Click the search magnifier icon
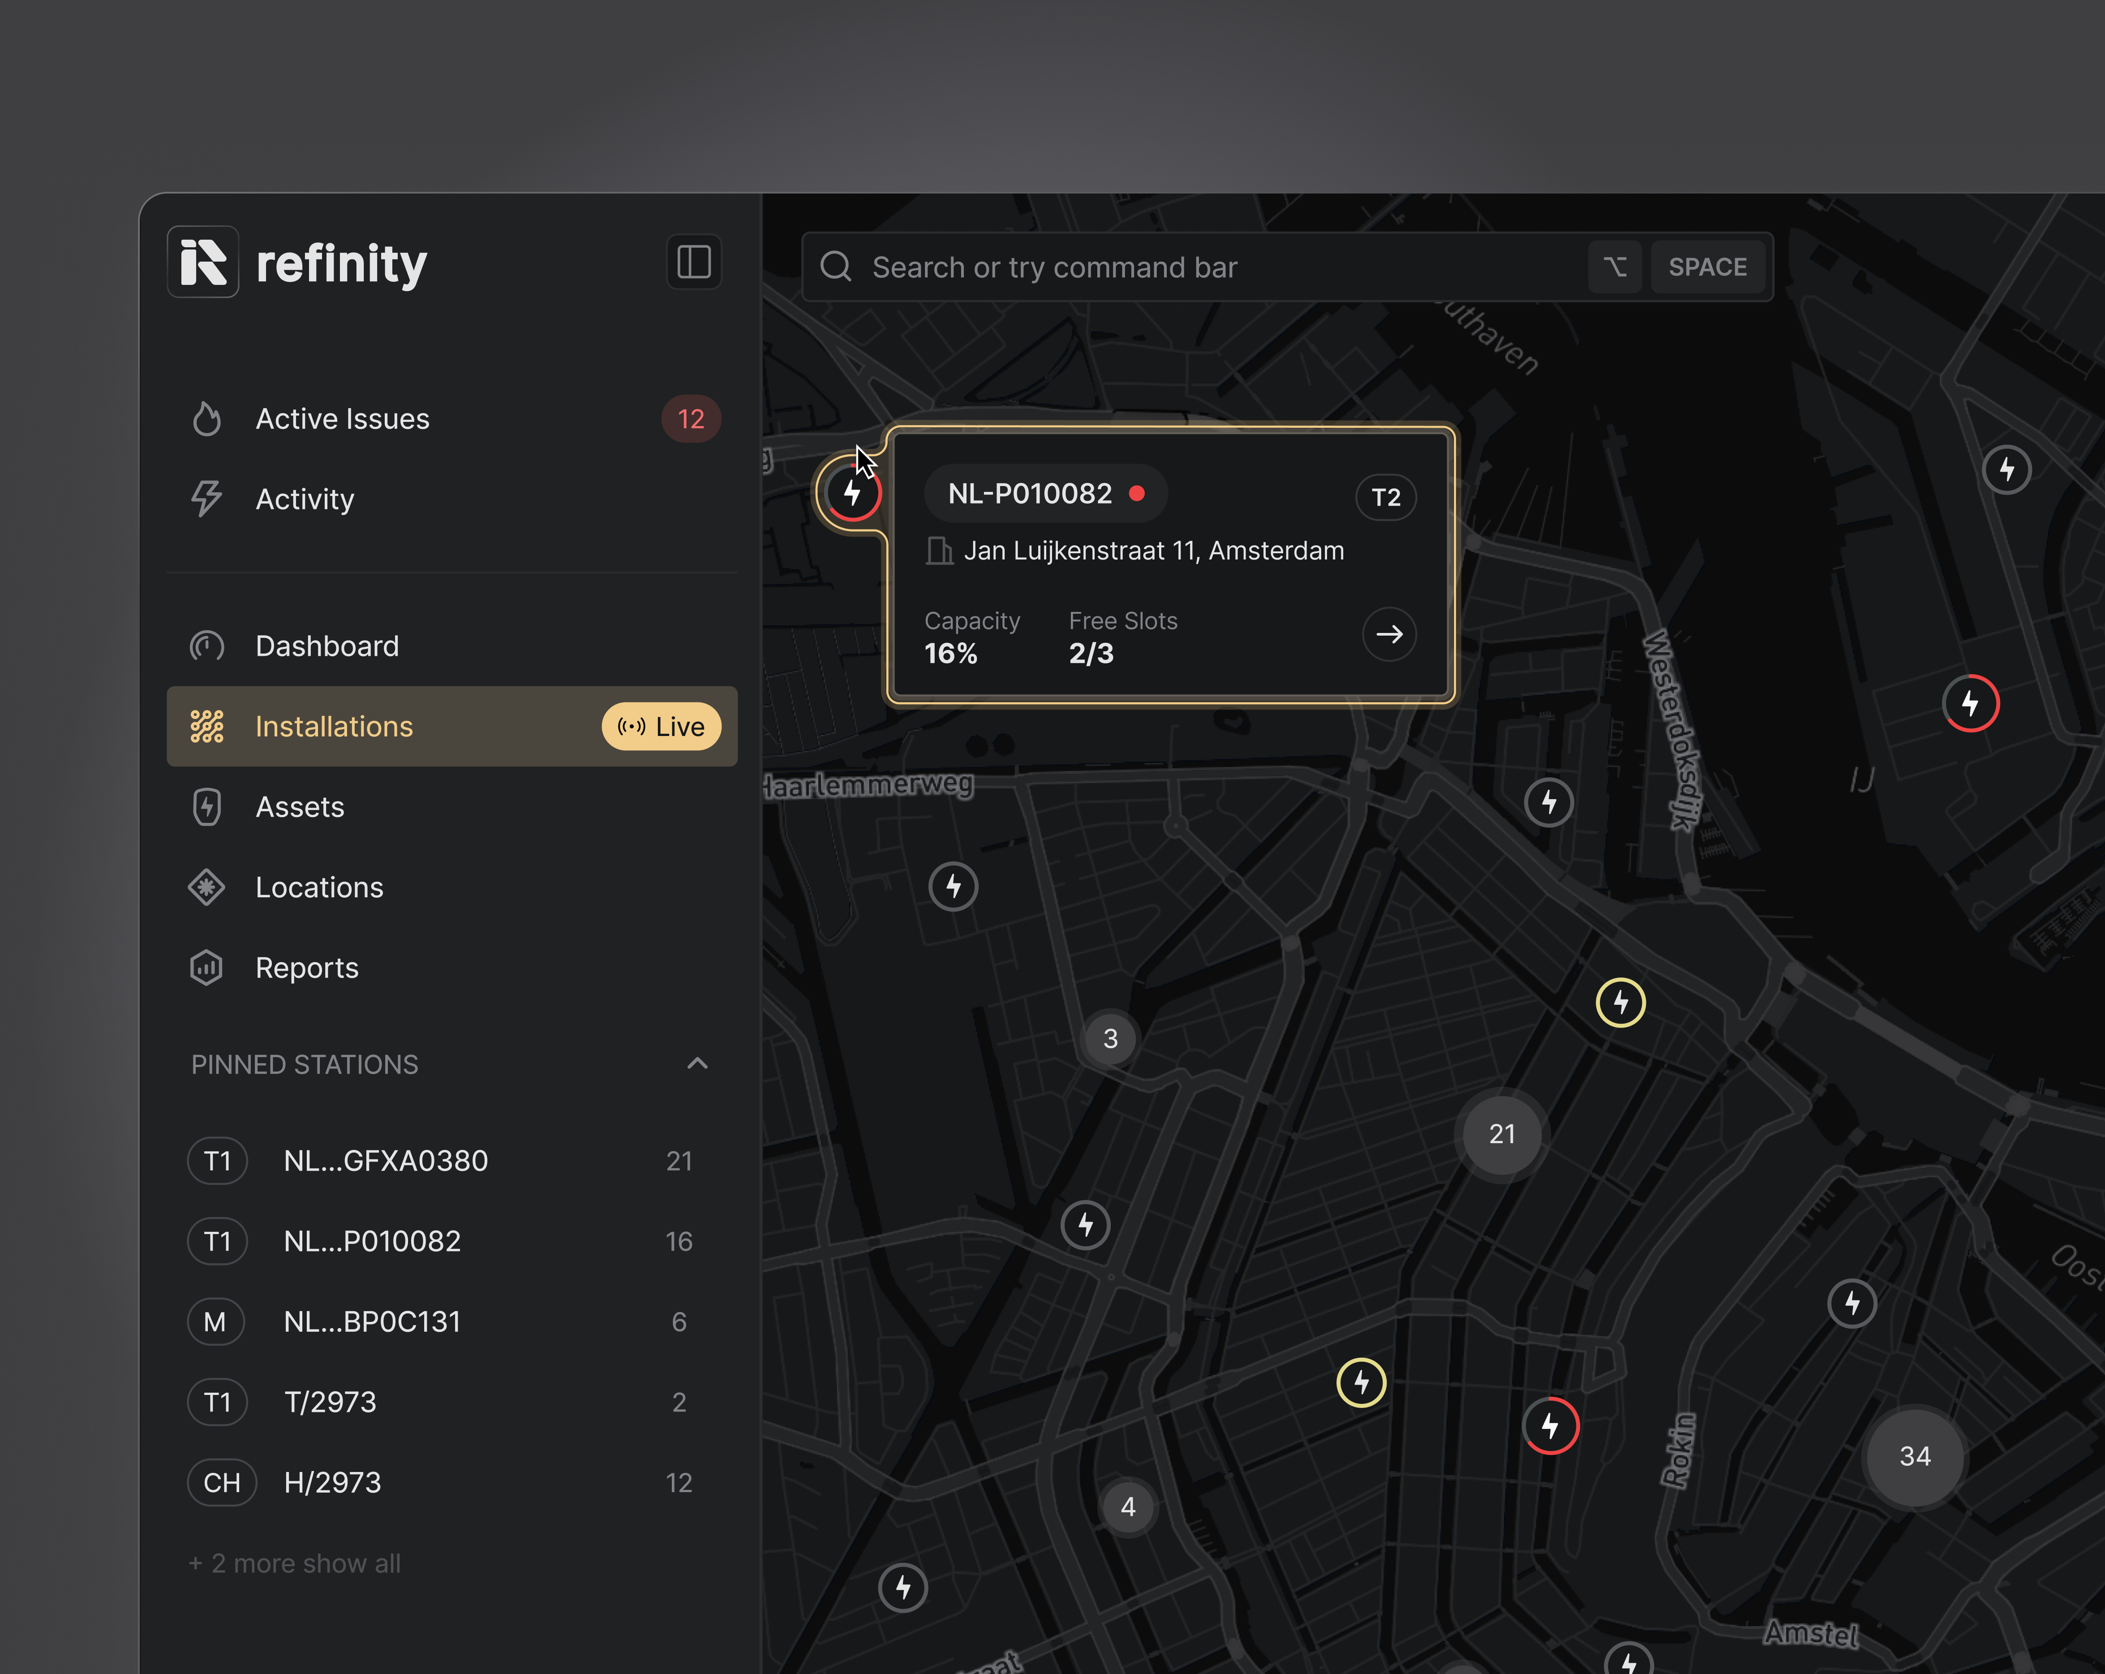2105x1674 pixels. [836, 267]
